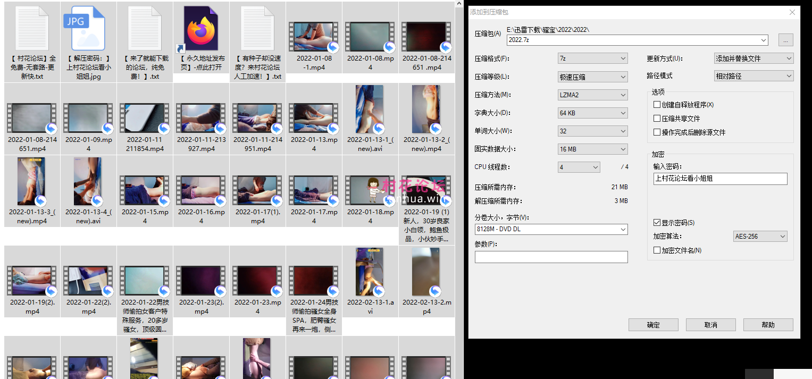812x379 pixels.
Task: Open the 压缩格式 7z dropdown
Action: (592, 58)
